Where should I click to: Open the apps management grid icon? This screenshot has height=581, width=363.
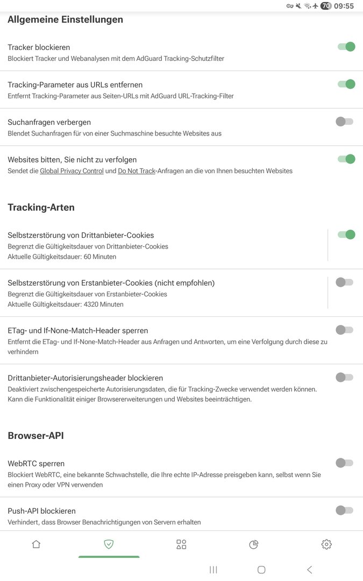[x=181, y=544]
